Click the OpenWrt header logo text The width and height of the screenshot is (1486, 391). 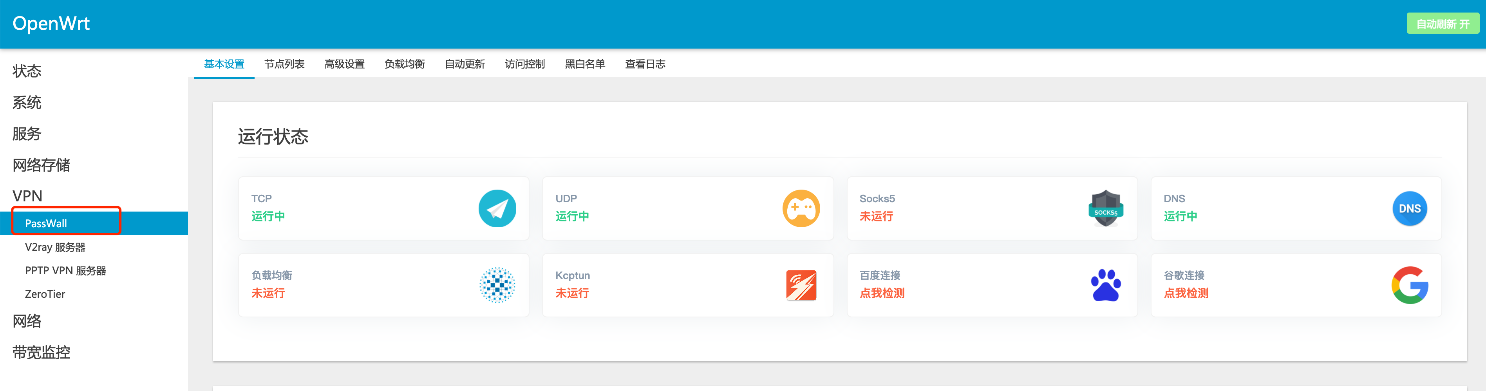point(51,24)
